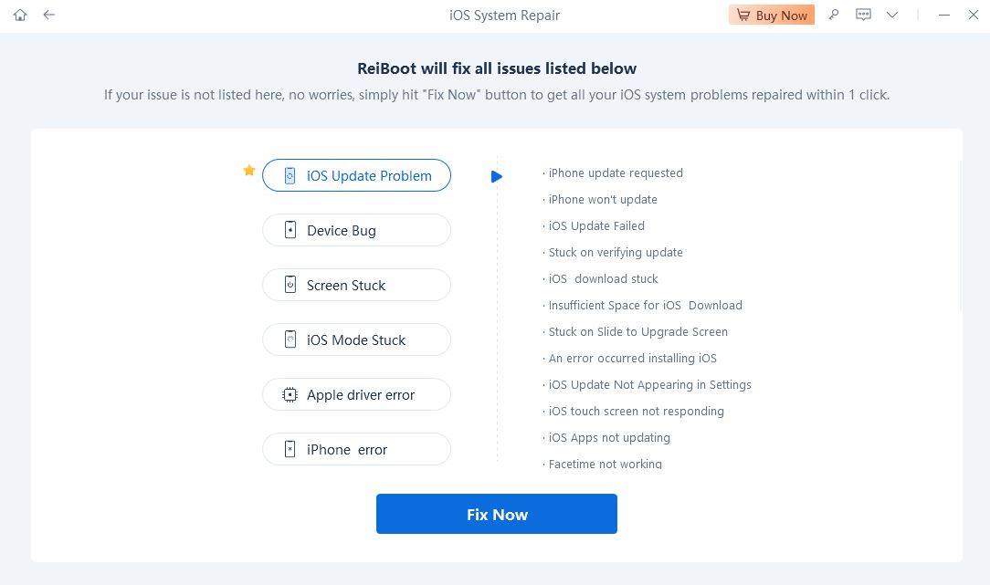990x585 pixels.
Task: Minimize the ReiBoot window
Action: (x=944, y=15)
